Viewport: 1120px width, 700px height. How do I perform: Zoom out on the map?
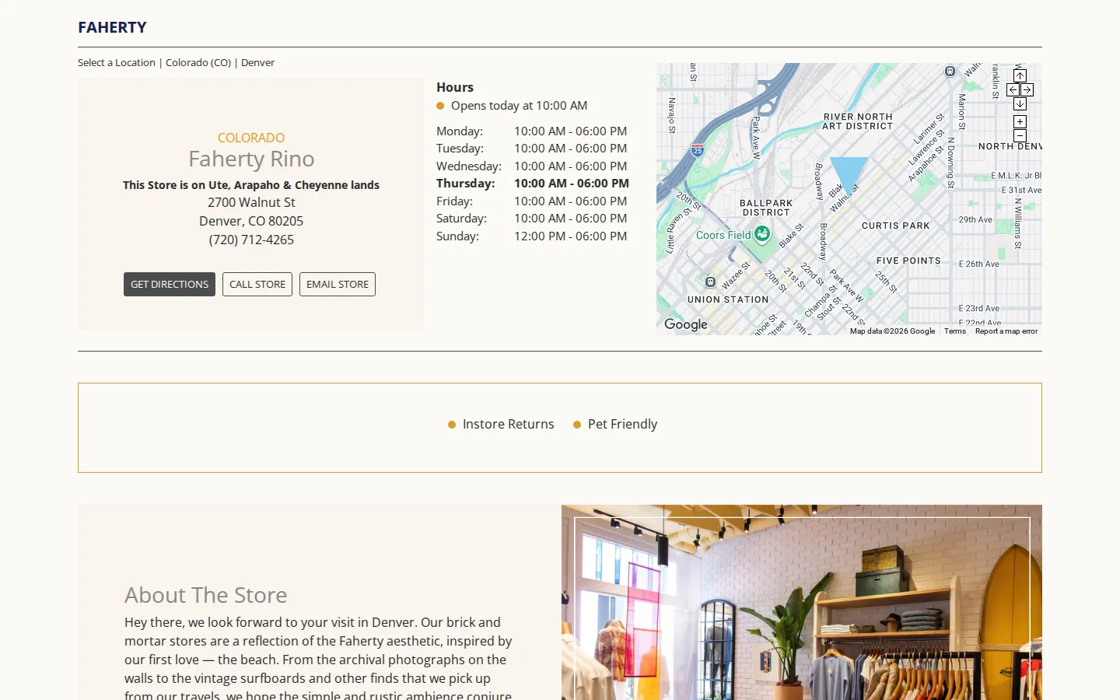[x=1020, y=136]
